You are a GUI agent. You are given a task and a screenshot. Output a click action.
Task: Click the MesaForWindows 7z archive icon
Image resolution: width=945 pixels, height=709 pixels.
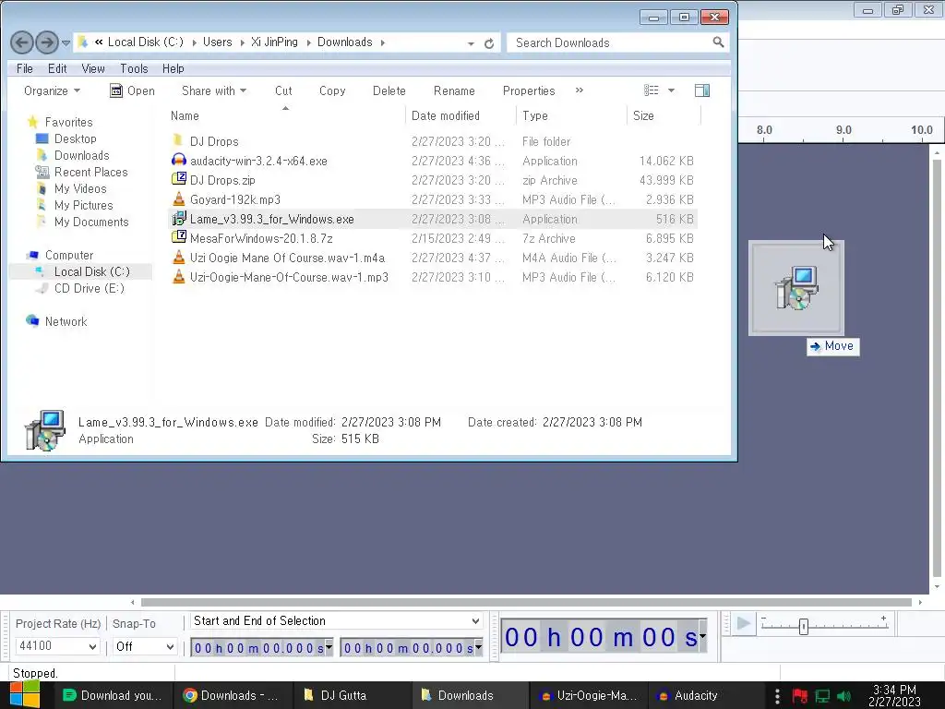[x=178, y=238]
